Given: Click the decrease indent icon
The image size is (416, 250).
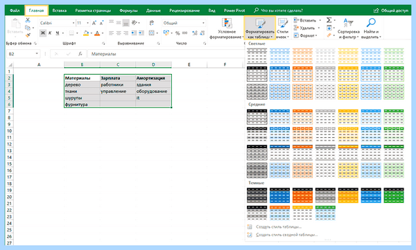Looking at the screenshot, I should (x=134, y=33).
